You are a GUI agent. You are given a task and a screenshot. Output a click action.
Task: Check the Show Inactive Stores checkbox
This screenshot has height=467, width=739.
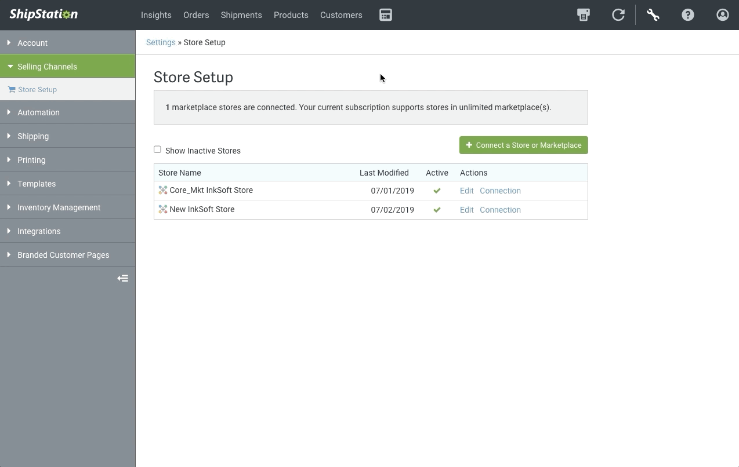point(157,149)
